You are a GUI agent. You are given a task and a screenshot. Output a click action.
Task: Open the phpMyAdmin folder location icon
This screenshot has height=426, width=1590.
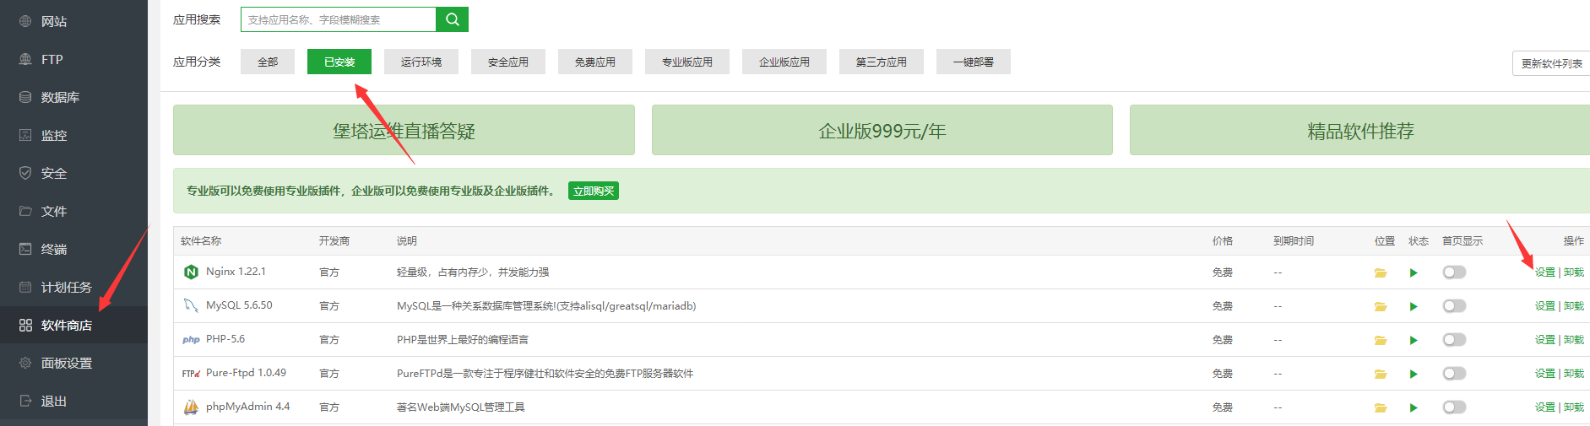point(1381,407)
